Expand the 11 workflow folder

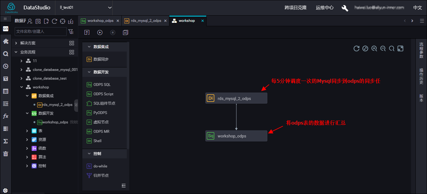coord(21,61)
